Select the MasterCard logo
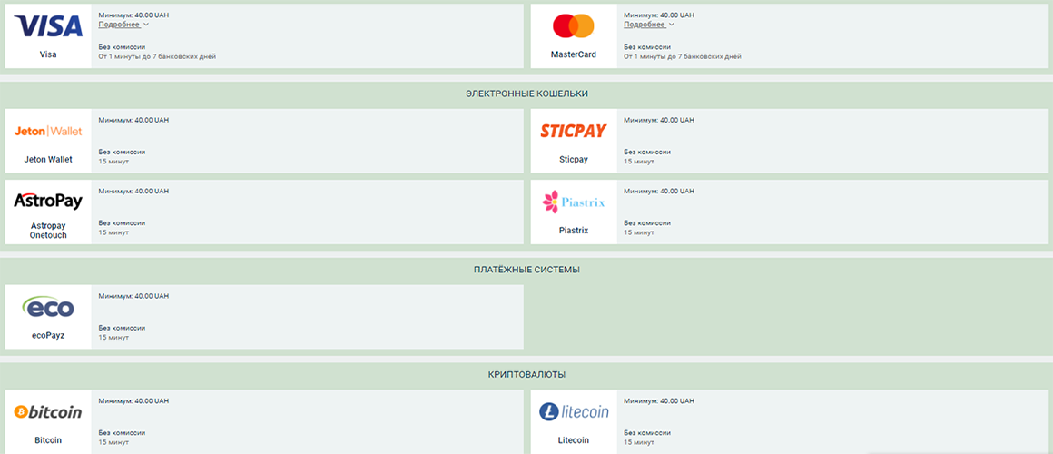Viewport: 1053px width, 454px height. 574,25
